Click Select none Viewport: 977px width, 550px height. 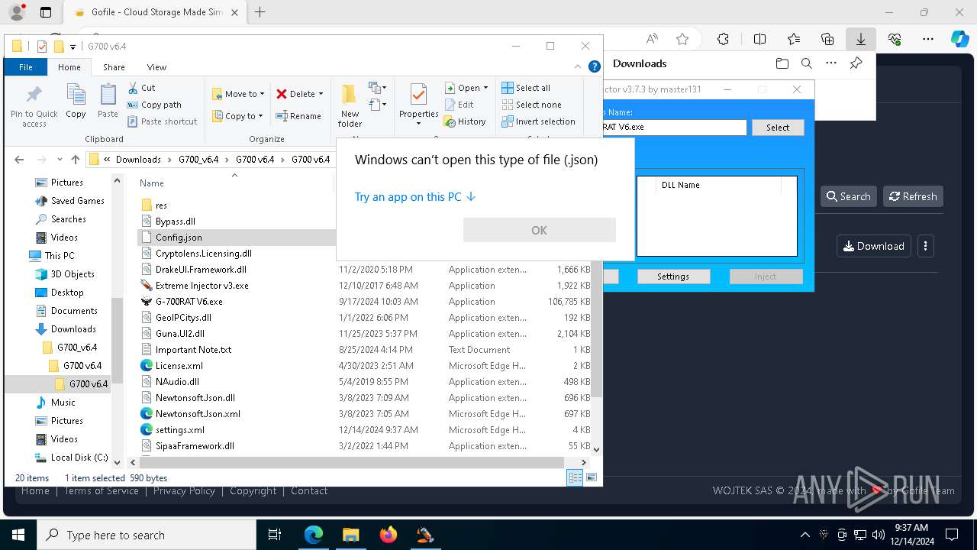tap(531, 105)
